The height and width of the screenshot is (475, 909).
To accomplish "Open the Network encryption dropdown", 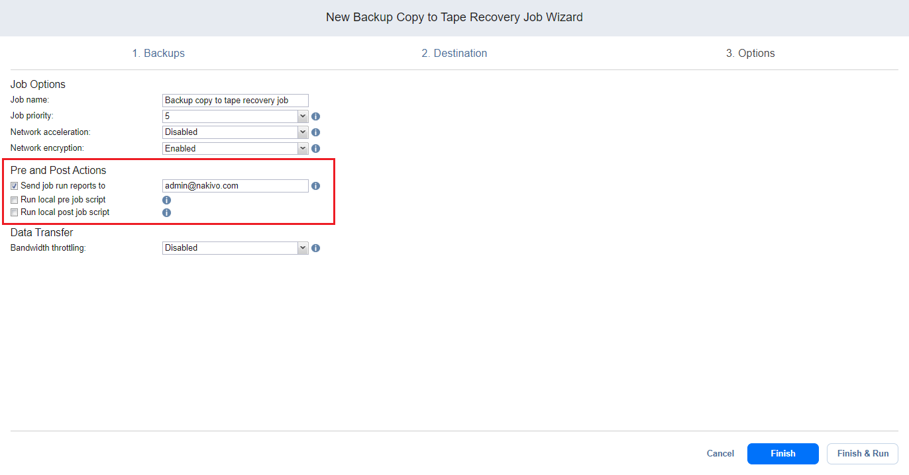I will point(235,149).
